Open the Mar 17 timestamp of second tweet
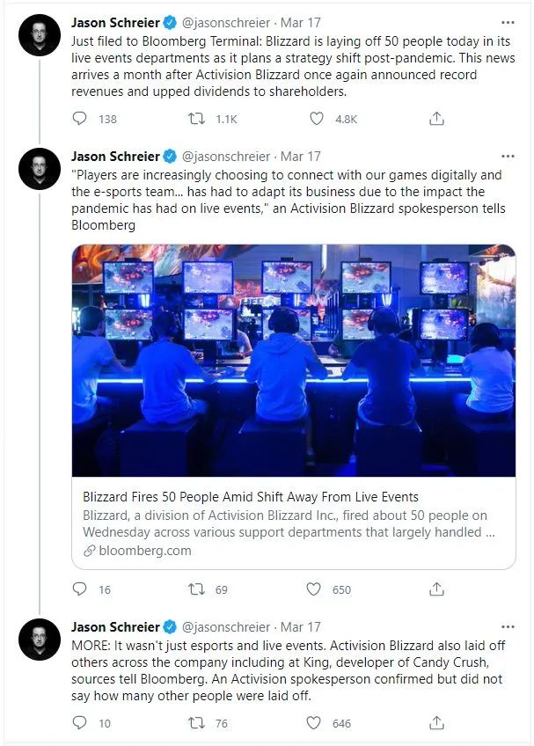Image resolution: width=534 pixels, height=746 pixels. (x=300, y=156)
